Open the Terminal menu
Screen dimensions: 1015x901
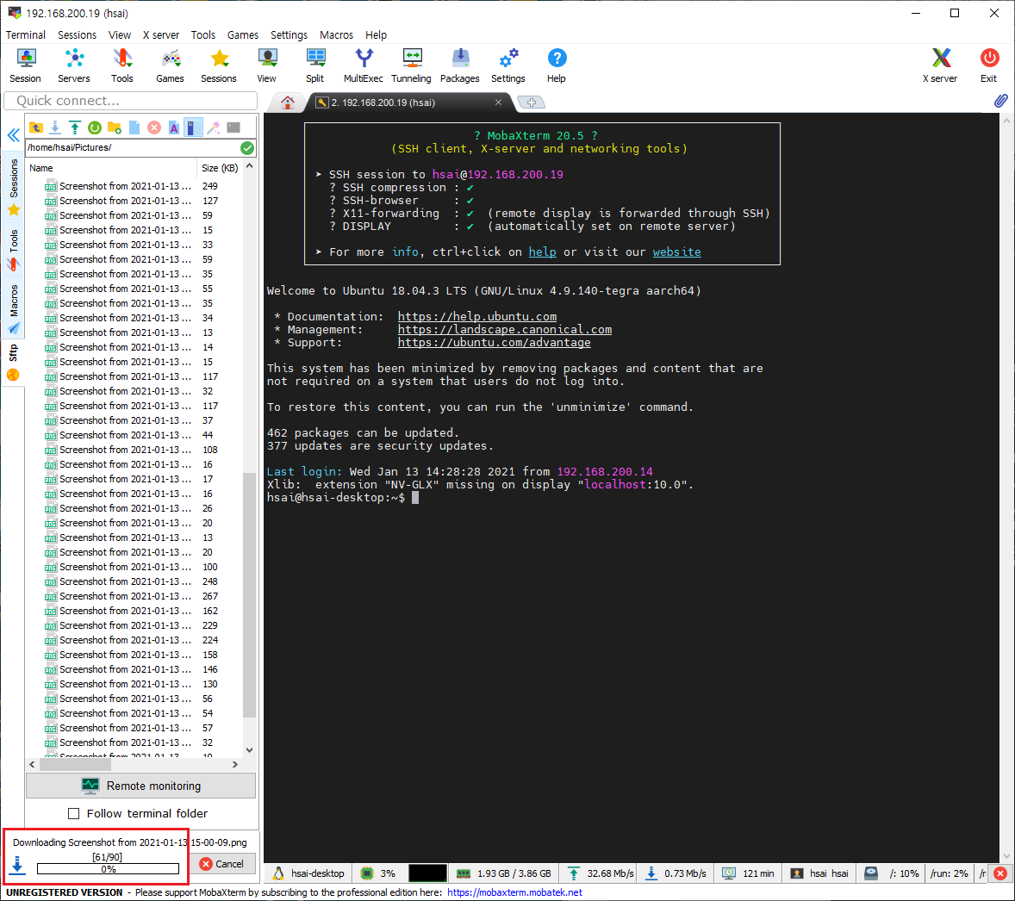point(26,35)
